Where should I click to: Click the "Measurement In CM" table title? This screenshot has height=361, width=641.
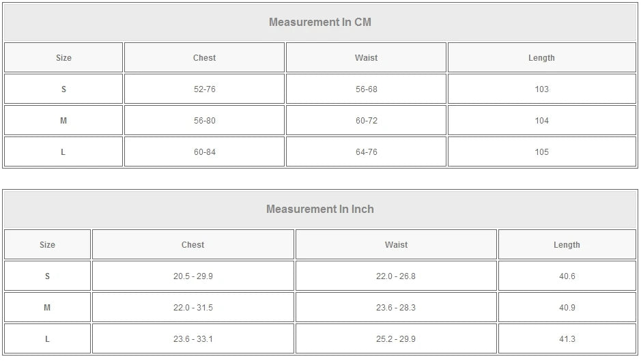pos(320,22)
